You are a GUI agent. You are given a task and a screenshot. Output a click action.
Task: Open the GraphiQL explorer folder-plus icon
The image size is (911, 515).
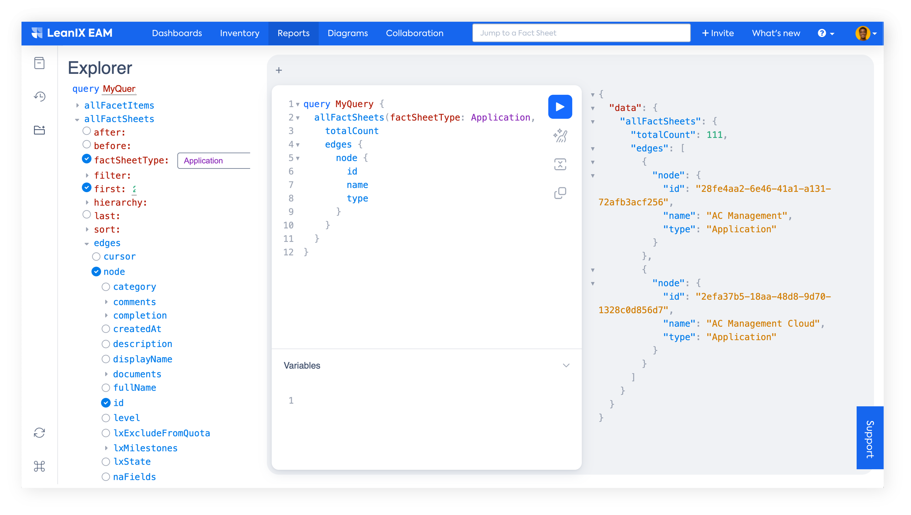pos(39,130)
